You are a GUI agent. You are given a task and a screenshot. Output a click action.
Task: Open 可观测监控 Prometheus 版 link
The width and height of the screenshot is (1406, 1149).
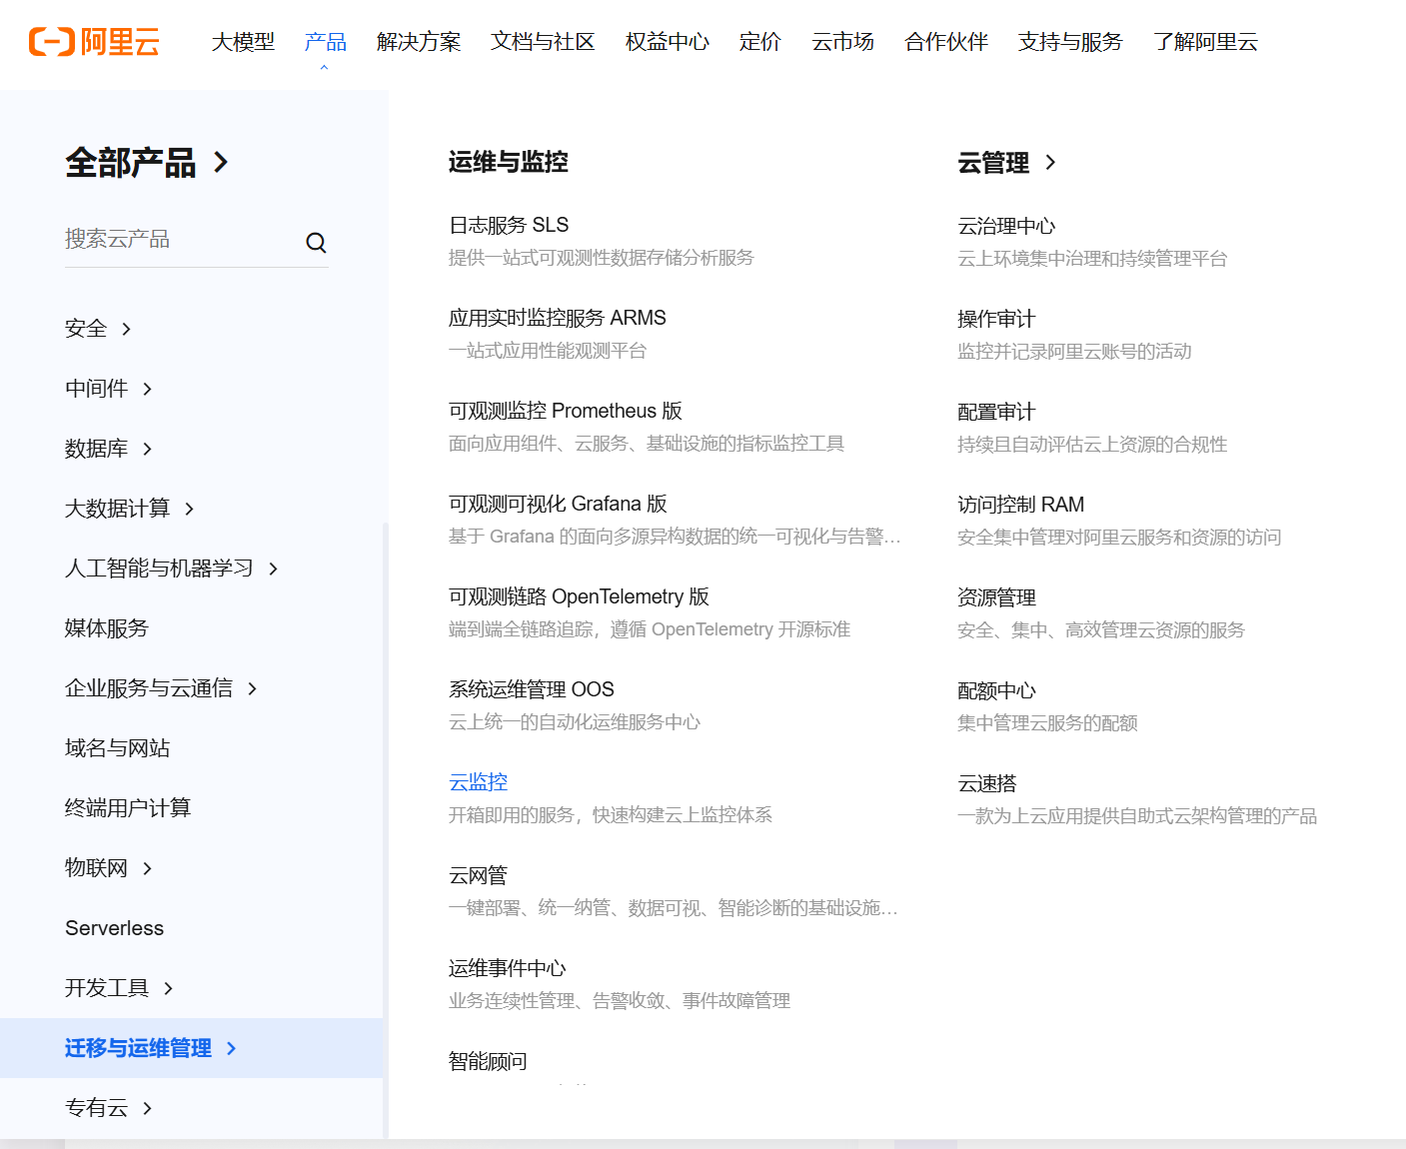click(x=565, y=411)
